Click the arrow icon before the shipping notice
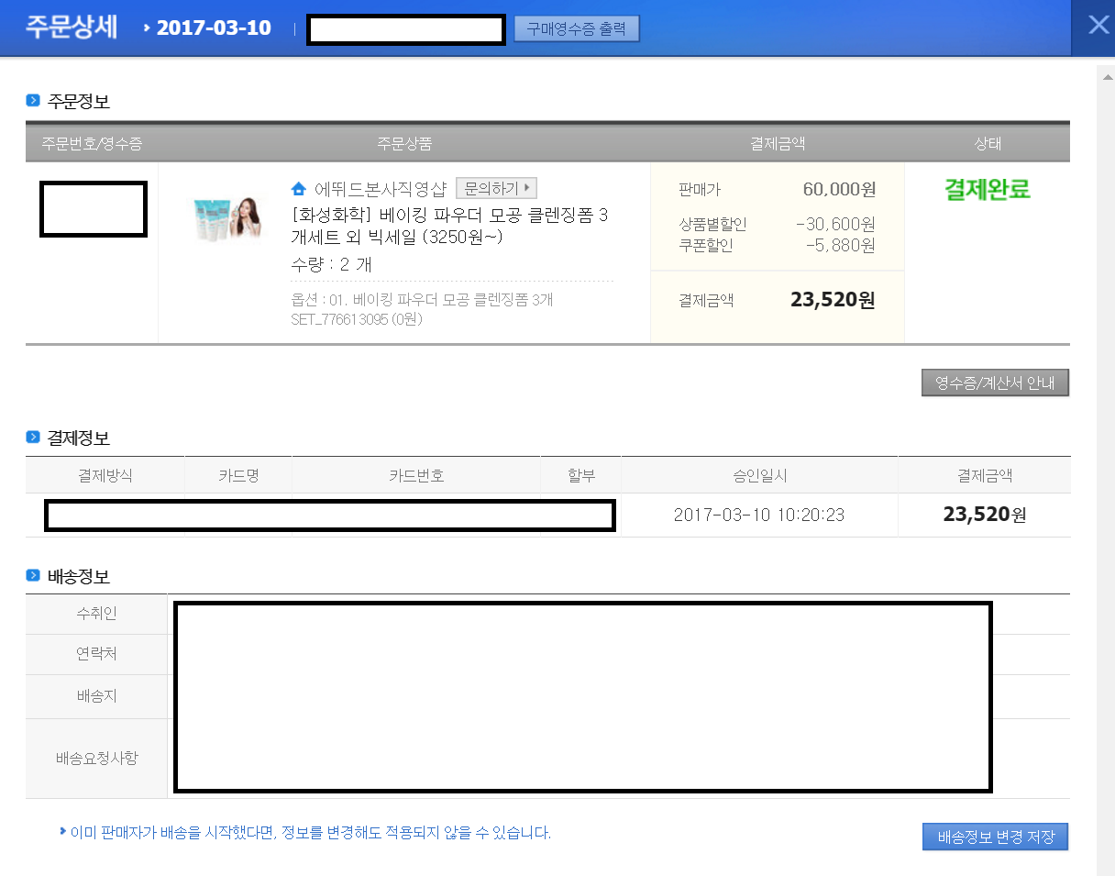Screen dimensions: 1115x876 coord(62,832)
